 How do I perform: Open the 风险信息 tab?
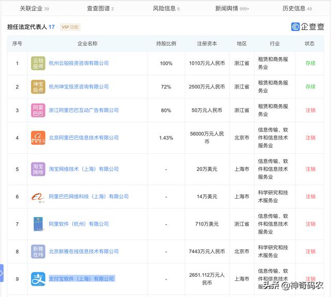[166, 8]
